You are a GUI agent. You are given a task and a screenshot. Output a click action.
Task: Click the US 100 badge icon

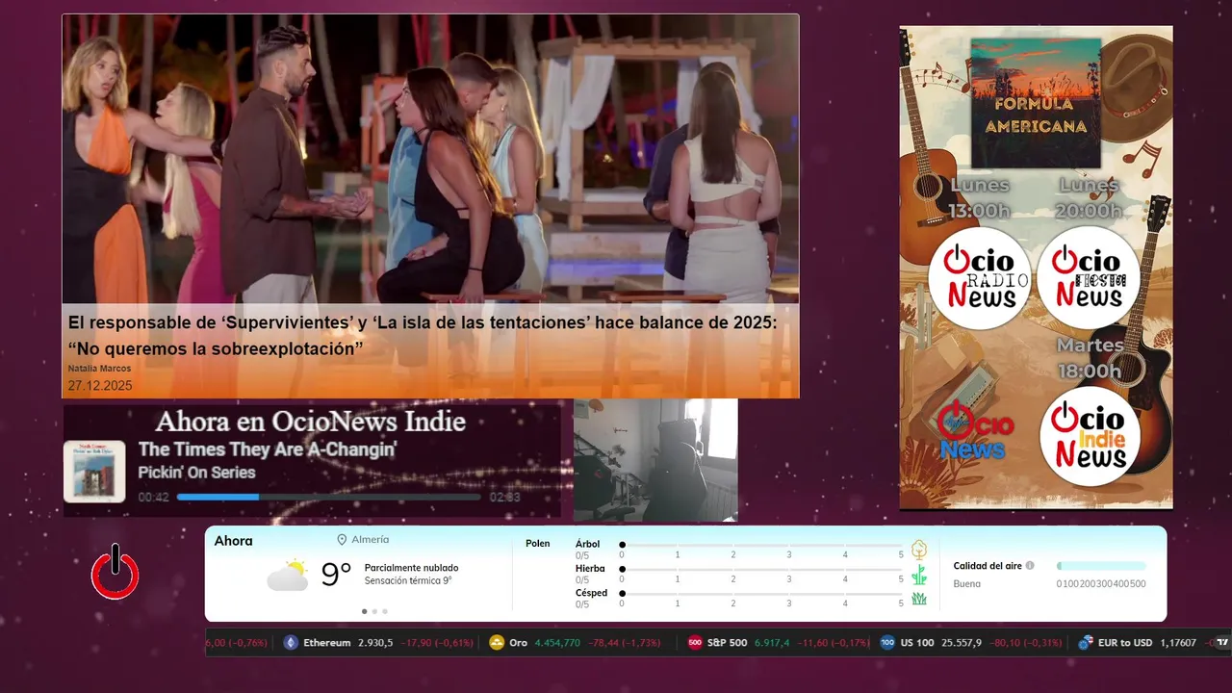click(x=887, y=643)
